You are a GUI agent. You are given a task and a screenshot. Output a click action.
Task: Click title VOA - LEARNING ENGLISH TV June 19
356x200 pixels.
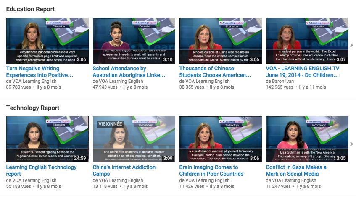(303, 72)
